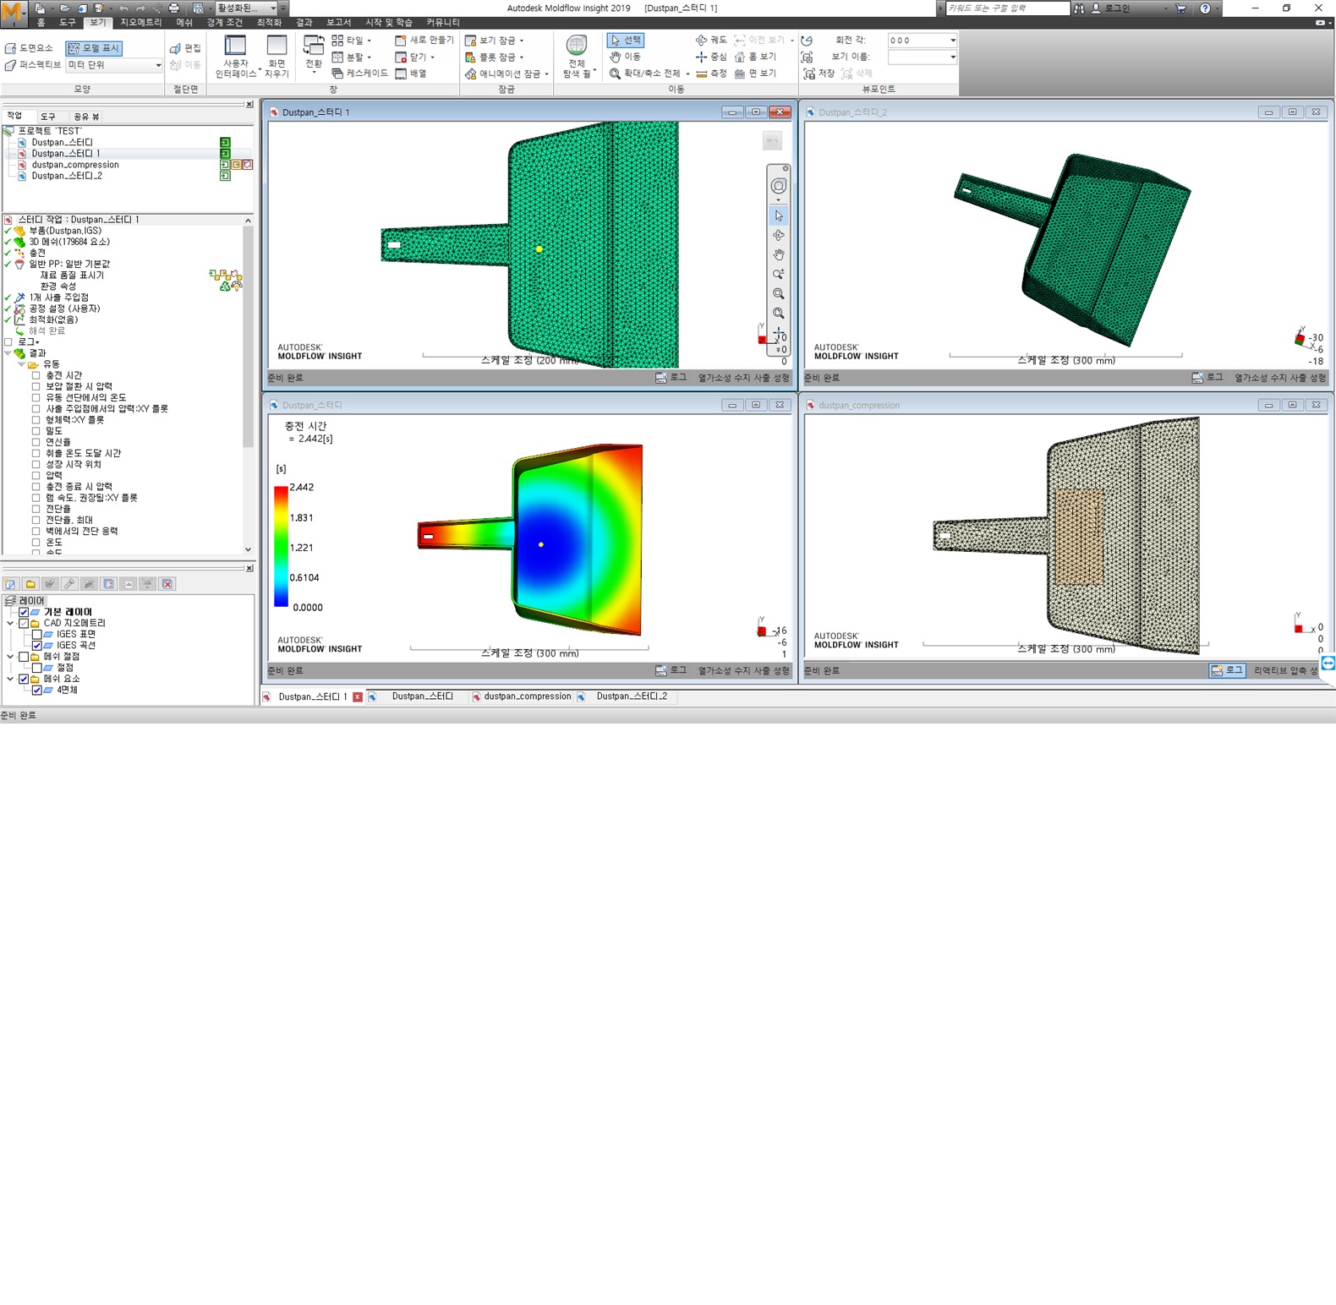Collapse the 결과 results tree node
Screen dimensions: 1336x1305
coord(8,353)
